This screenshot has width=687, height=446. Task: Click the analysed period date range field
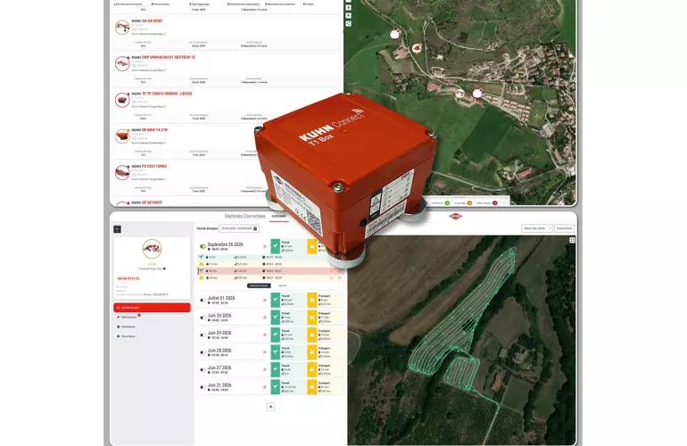(x=239, y=228)
